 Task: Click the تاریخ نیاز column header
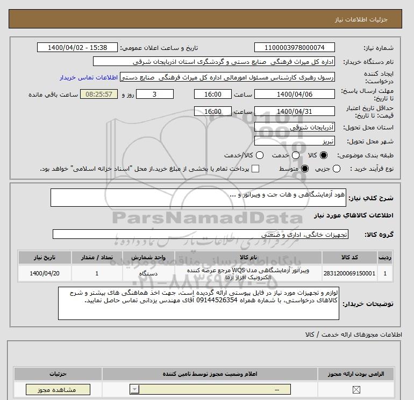click(45, 257)
